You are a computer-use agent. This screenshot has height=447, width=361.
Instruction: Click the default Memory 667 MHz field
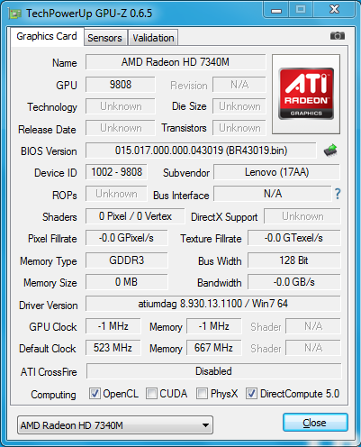point(213,348)
